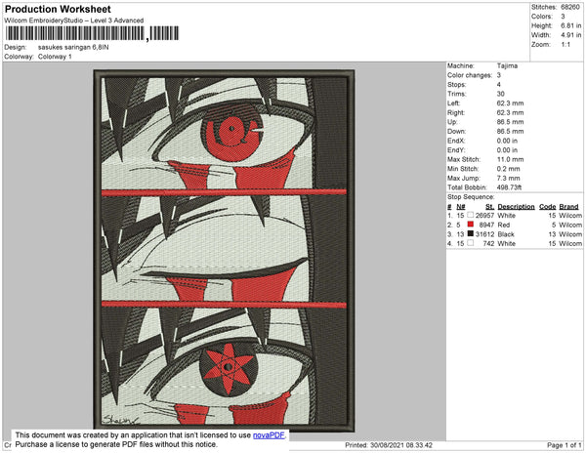The image size is (586, 453).
Task: Click stitch count 26957 in row 1
Action: 484,216
